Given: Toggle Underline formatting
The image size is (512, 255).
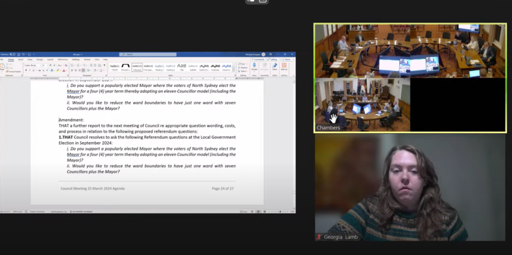Looking at the screenshot, I should (x=33, y=71).
